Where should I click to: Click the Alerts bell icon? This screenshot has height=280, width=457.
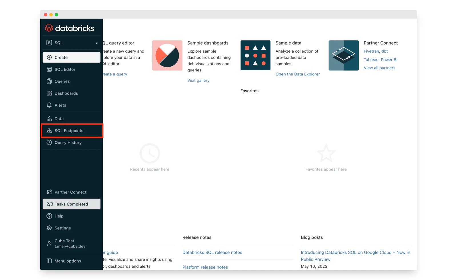click(x=49, y=105)
